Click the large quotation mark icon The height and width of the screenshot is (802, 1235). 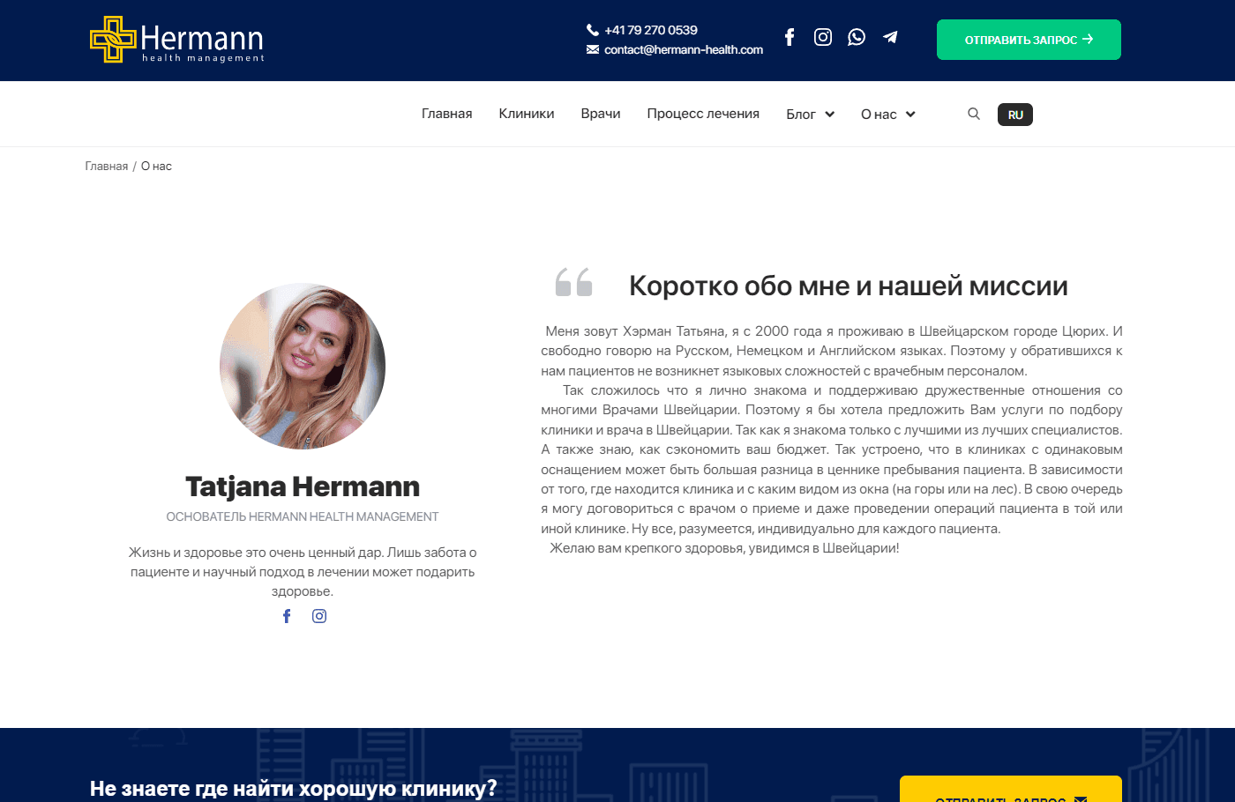click(x=573, y=282)
